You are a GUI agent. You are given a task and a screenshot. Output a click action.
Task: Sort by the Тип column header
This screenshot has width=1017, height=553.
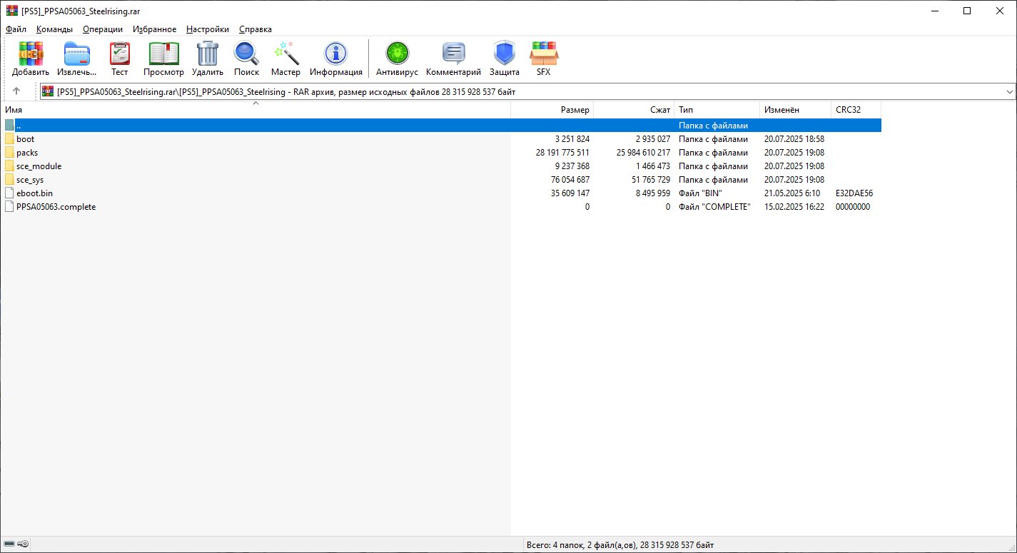pyautogui.click(x=717, y=110)
